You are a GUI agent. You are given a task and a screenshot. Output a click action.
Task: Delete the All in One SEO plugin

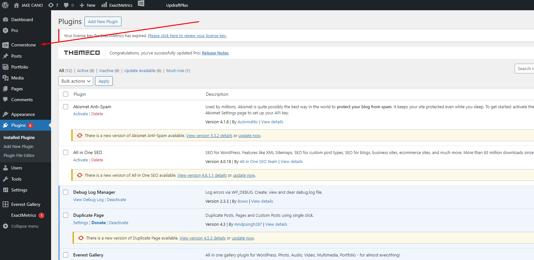[97, 160]
